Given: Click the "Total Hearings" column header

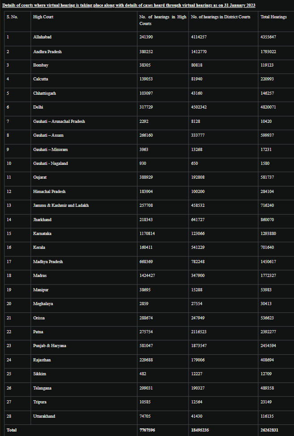Looking at the screenshot, I should (273, 17).
